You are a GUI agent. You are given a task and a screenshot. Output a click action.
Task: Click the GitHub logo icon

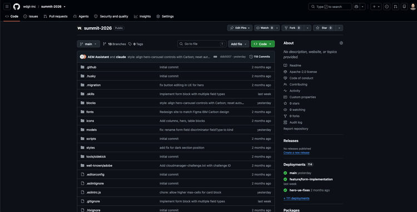pyautogui.click(x=17, y=7)
